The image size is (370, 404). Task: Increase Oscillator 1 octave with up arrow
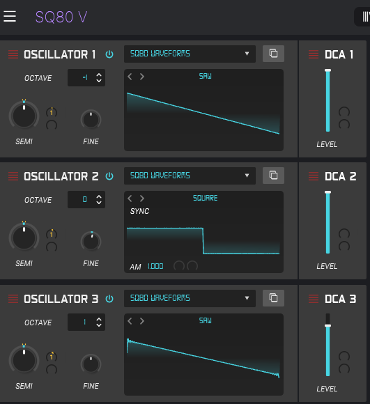click(99, 75)
